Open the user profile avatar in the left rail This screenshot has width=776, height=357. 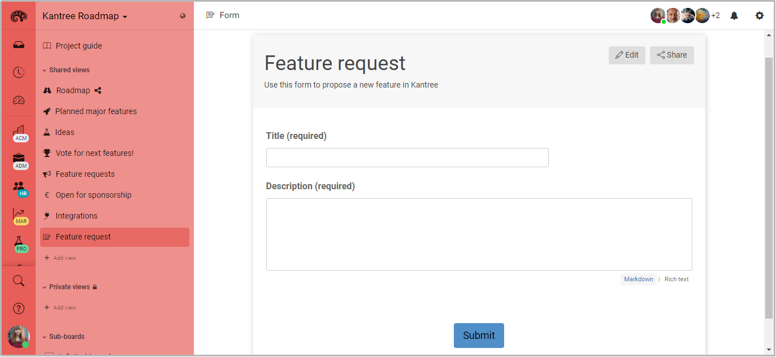coord(19,337)
